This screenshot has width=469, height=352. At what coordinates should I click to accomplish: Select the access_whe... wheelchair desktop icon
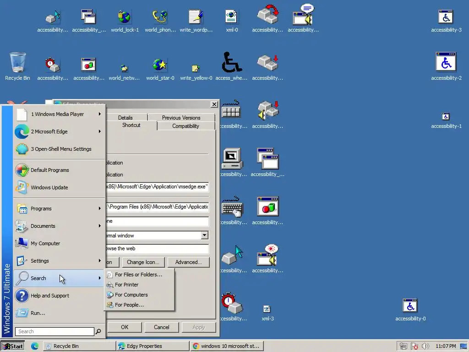[231, 66]
